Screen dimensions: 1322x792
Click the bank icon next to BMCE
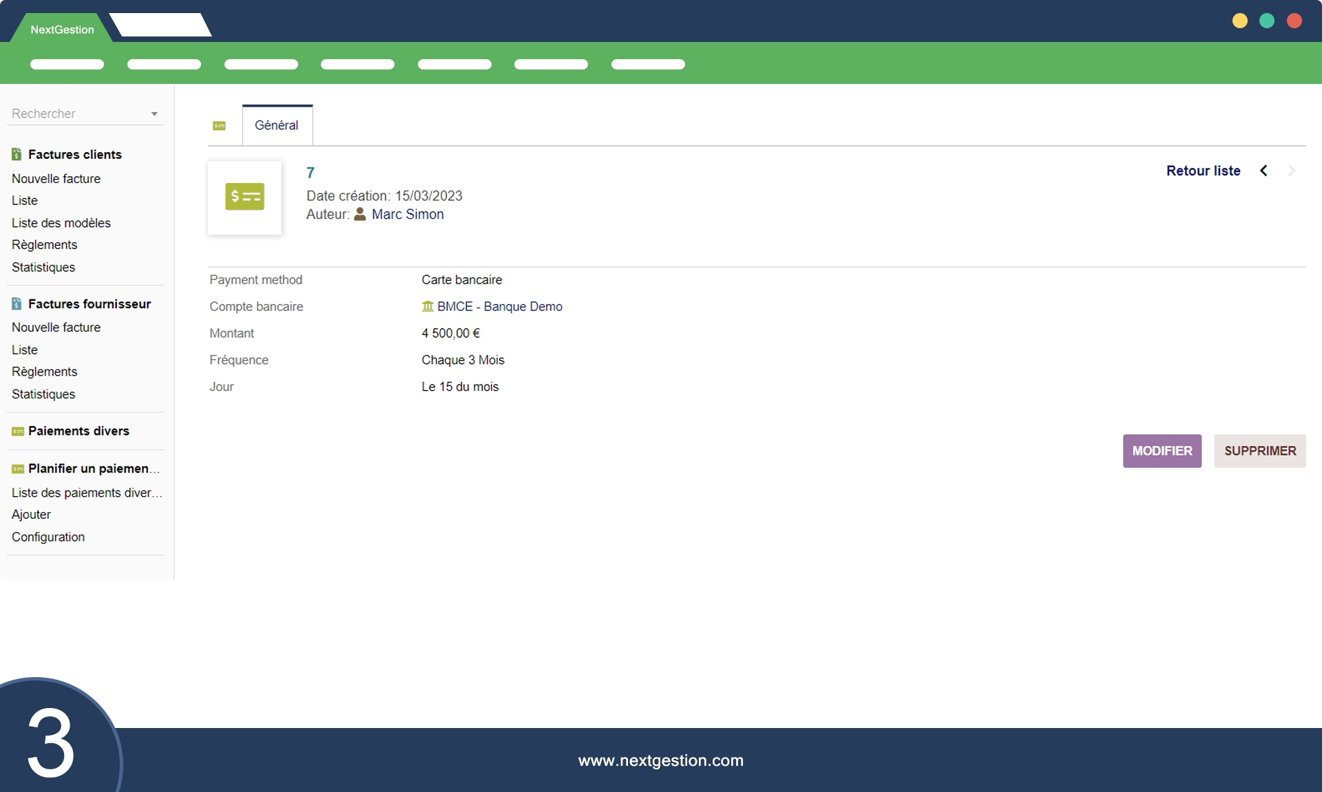(x=428, y=307)
